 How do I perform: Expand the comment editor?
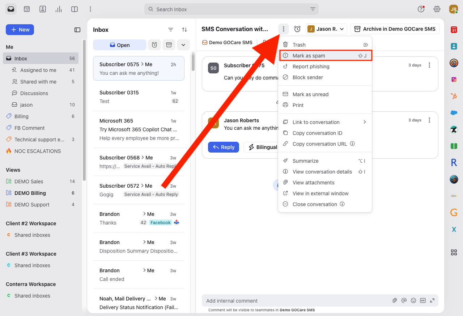(432, 300)
